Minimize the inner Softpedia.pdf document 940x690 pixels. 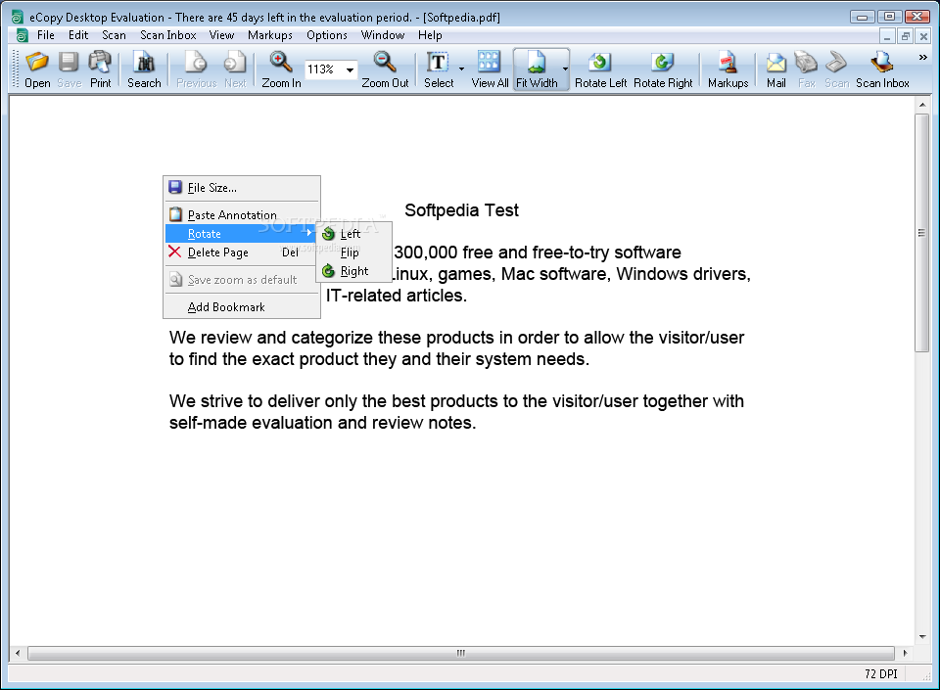coord(887,36)
